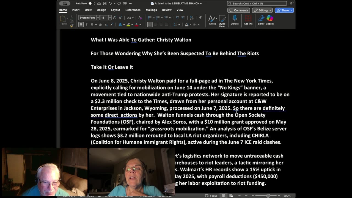Open the Review tab
The image size is (352, 198).
(167, 10)
